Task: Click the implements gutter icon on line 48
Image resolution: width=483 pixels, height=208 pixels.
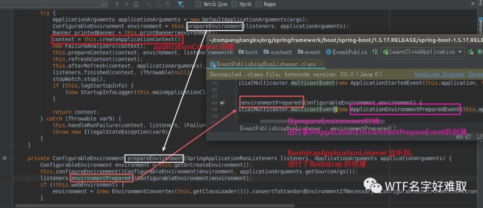Action: (222, 103)
